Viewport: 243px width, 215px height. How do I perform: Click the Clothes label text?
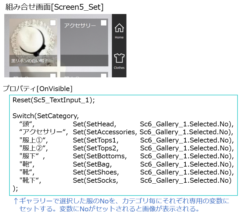(x=119, y=68)
